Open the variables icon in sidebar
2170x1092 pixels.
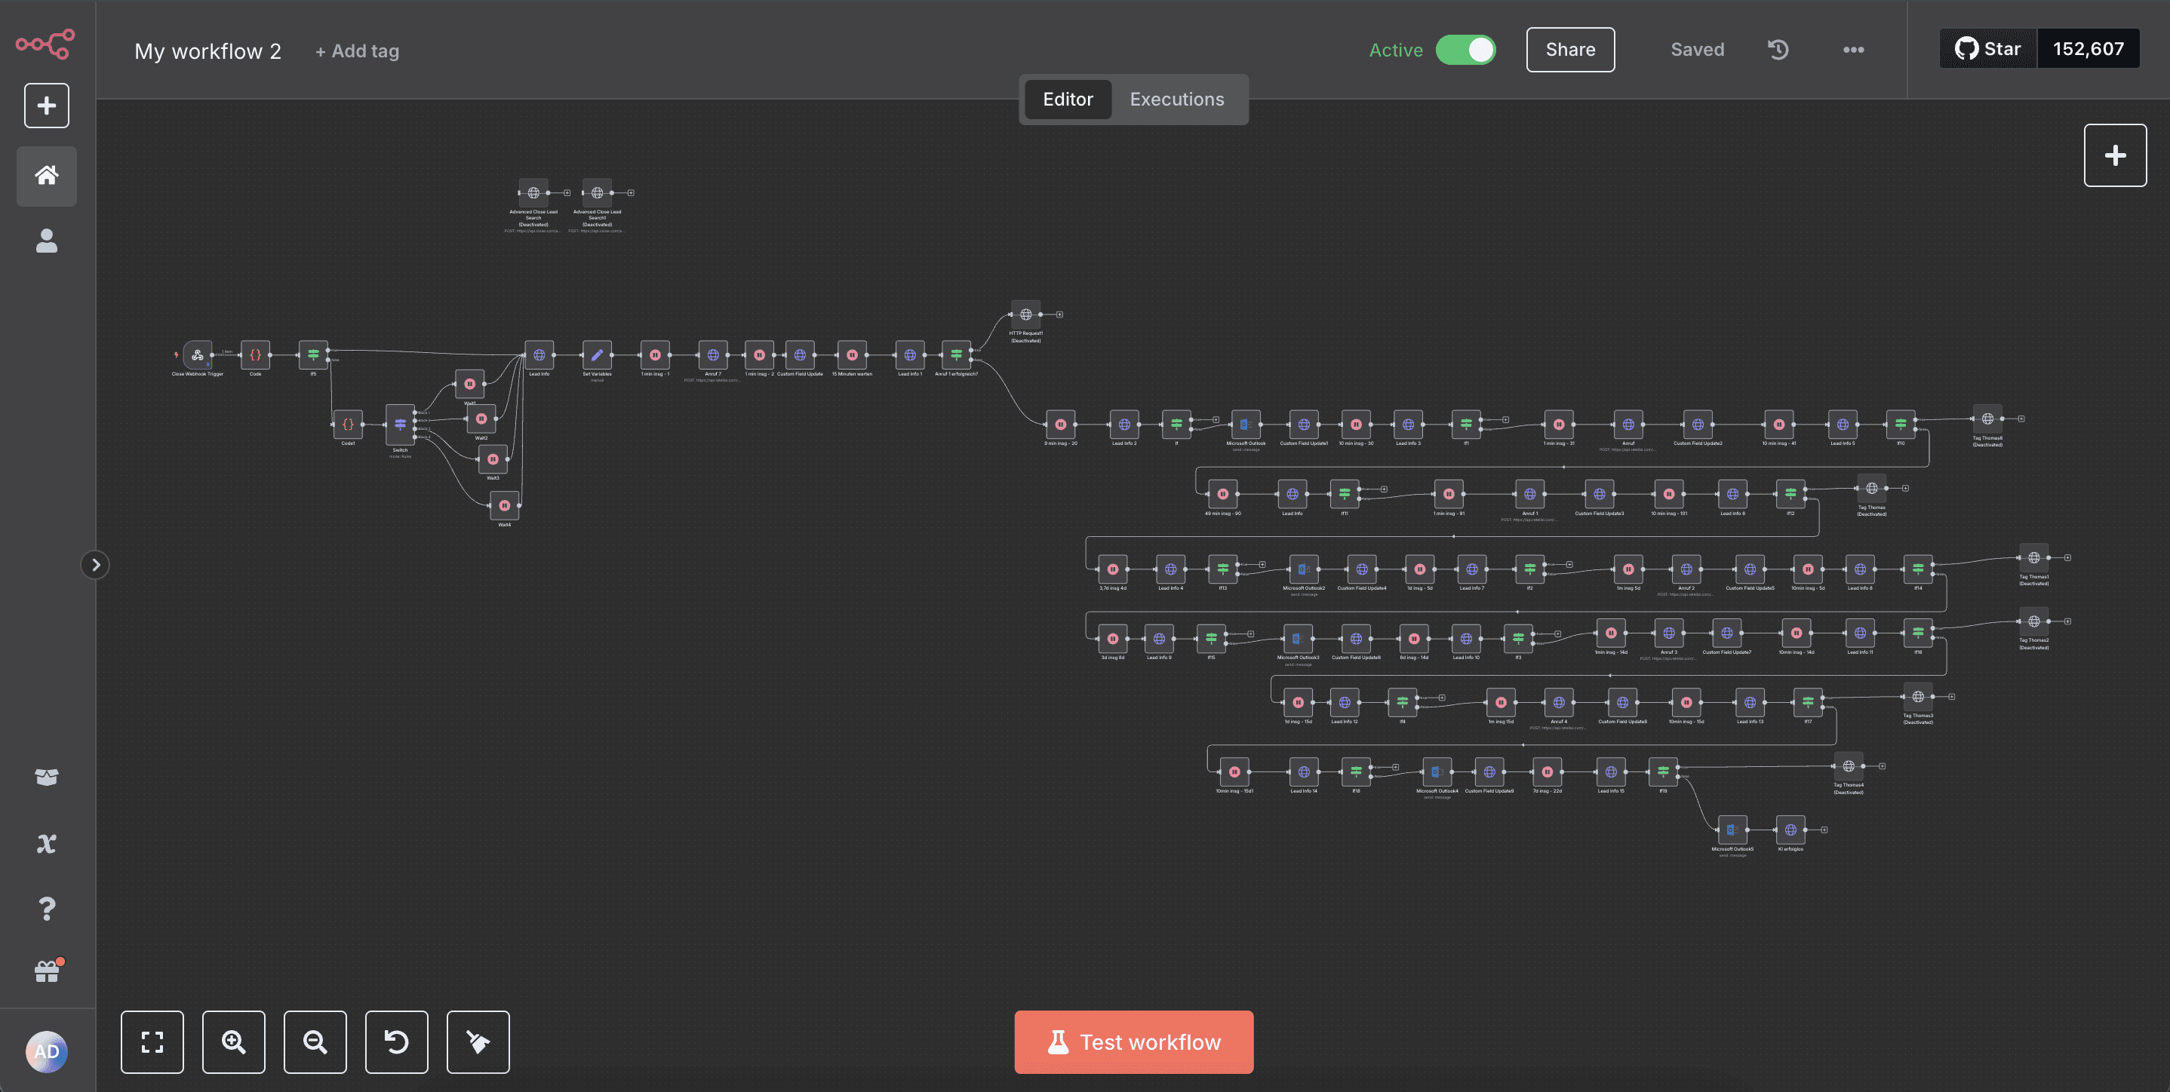click(x=46, y=843)
